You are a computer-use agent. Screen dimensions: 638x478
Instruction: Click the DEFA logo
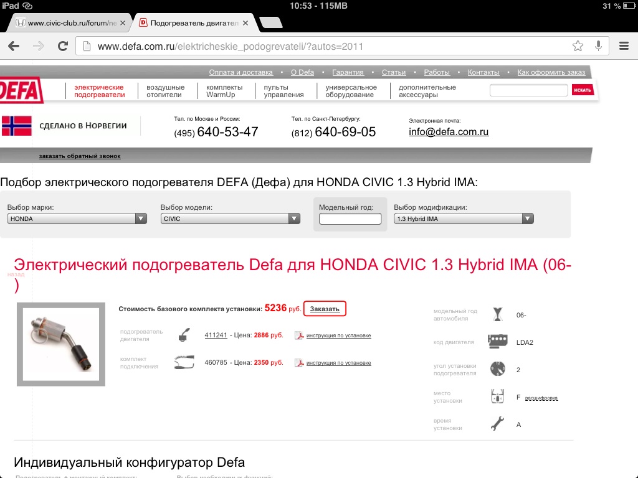[21, 90]
